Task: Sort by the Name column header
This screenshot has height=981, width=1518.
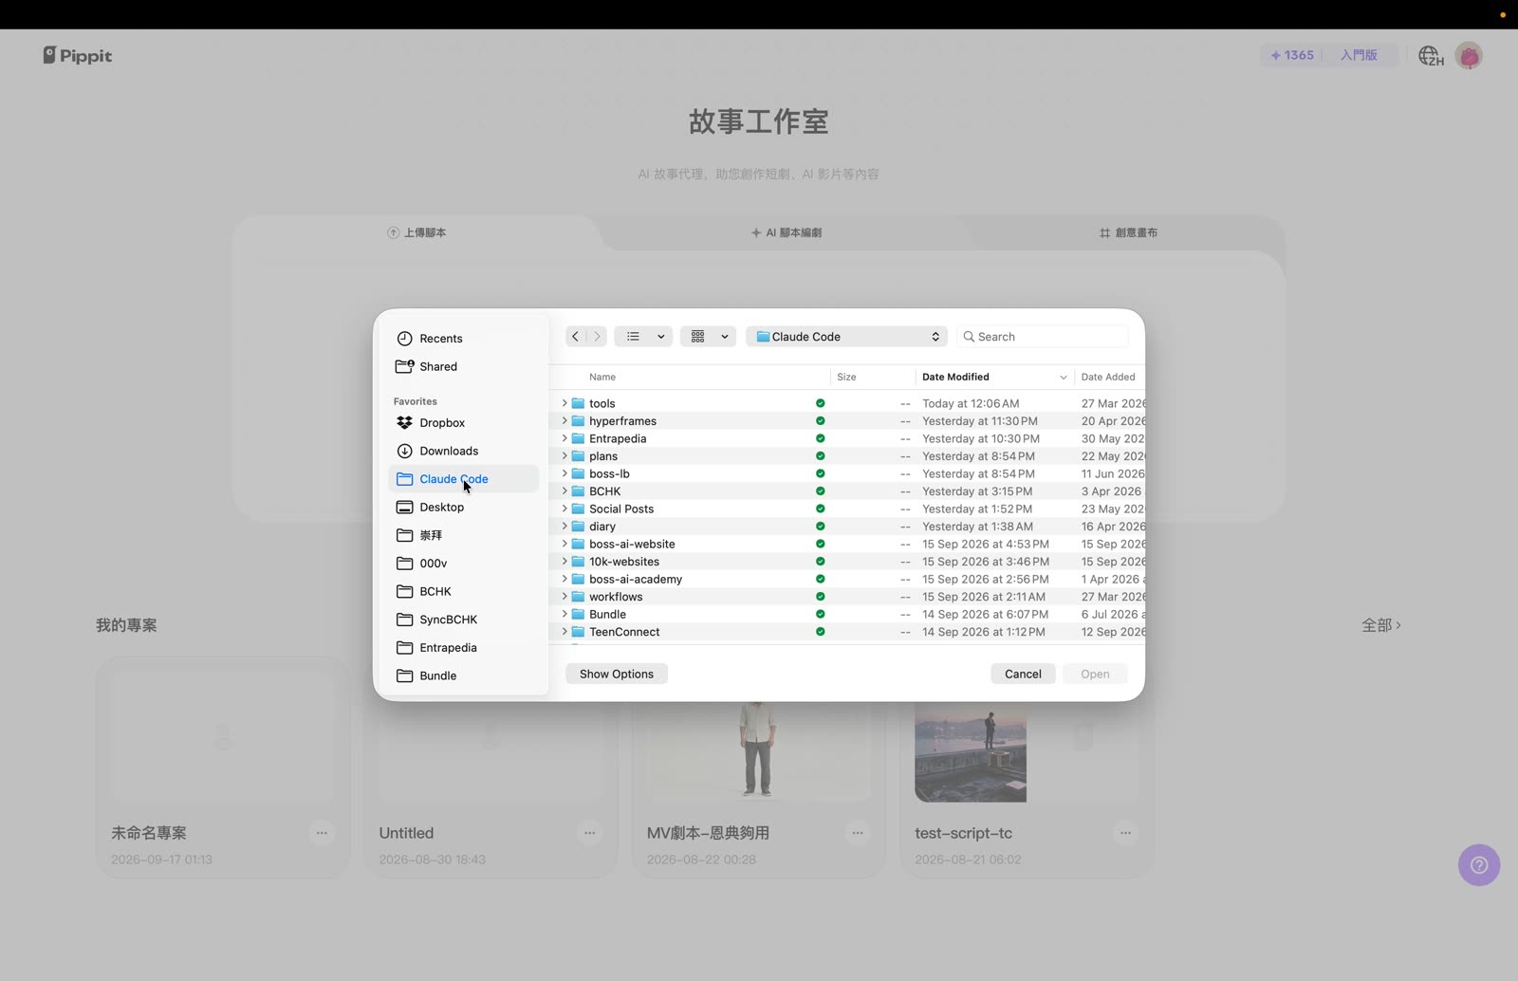Action: pyautogui.click(x=602, y=377)
